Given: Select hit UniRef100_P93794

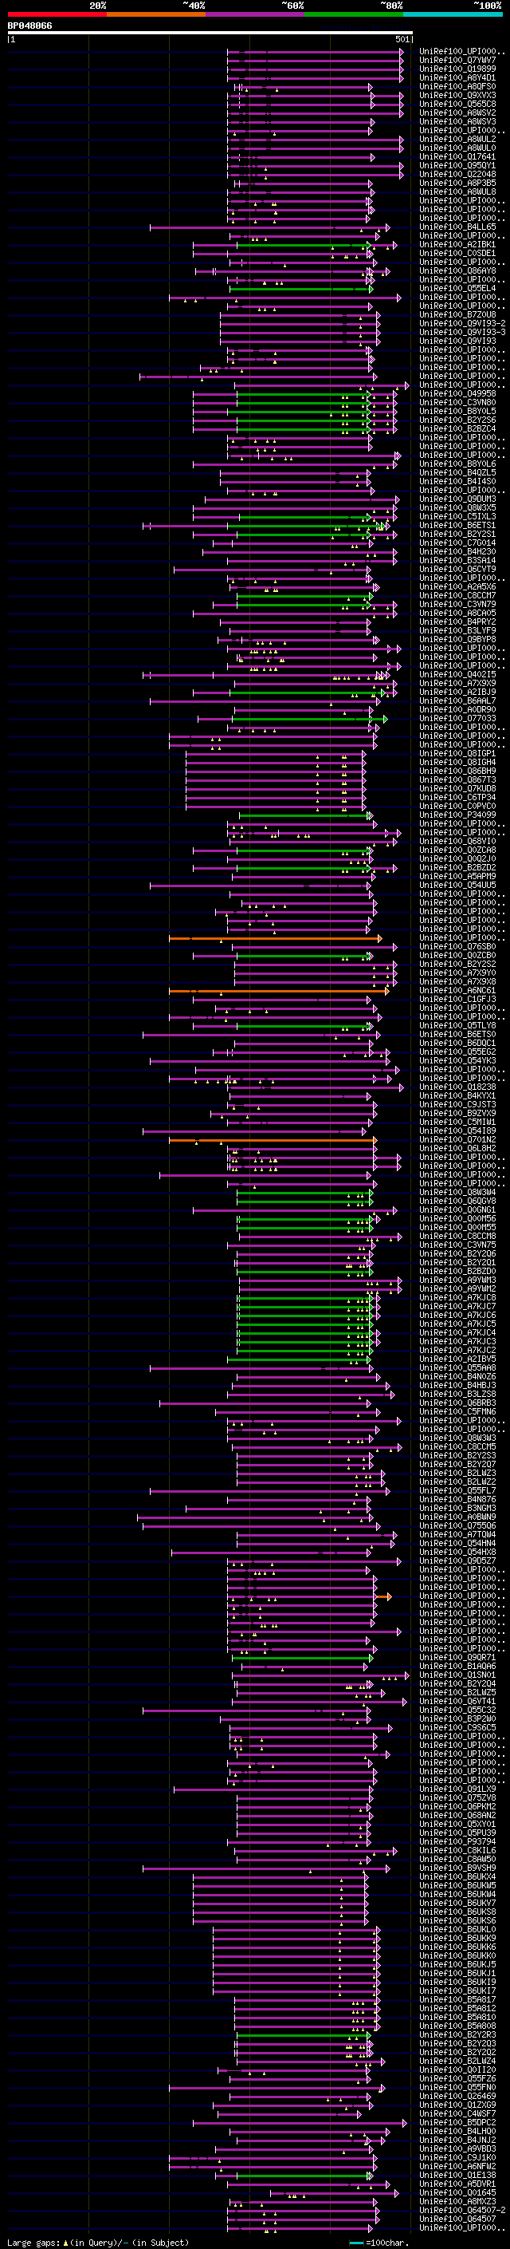Looking at the screenshot, I should 457,1842.
